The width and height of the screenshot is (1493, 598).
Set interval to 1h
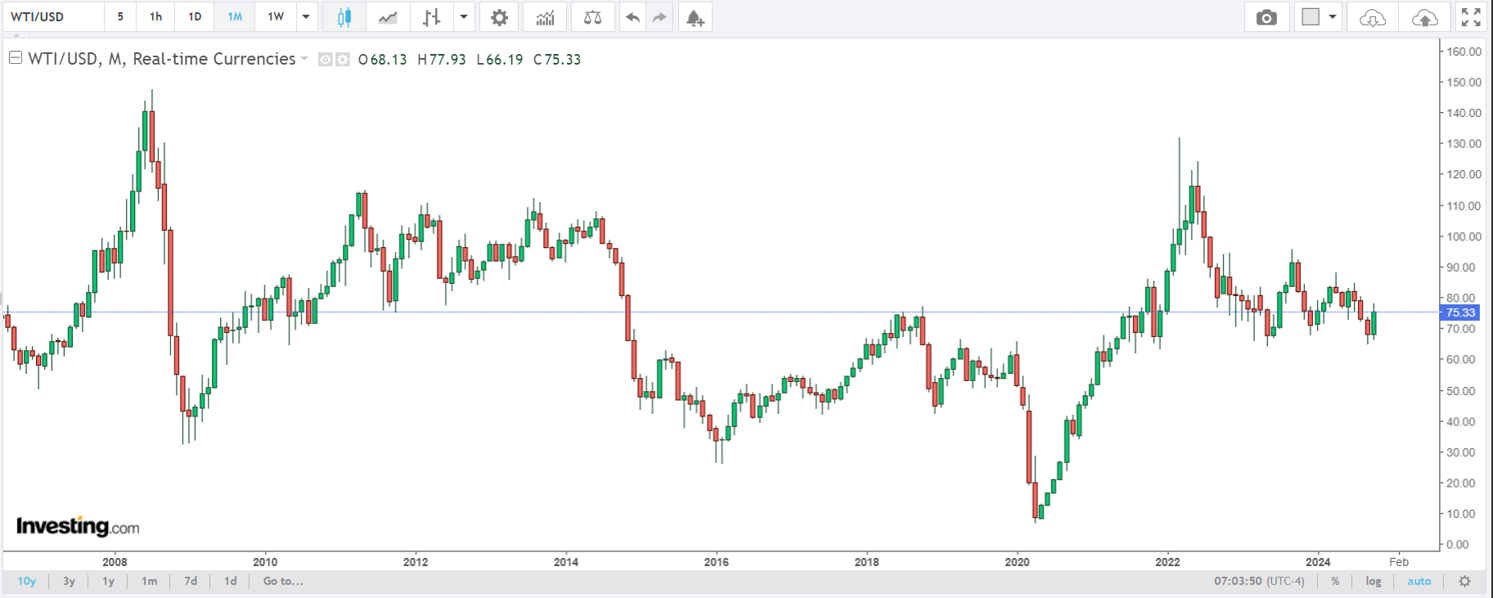click(155, 17)
